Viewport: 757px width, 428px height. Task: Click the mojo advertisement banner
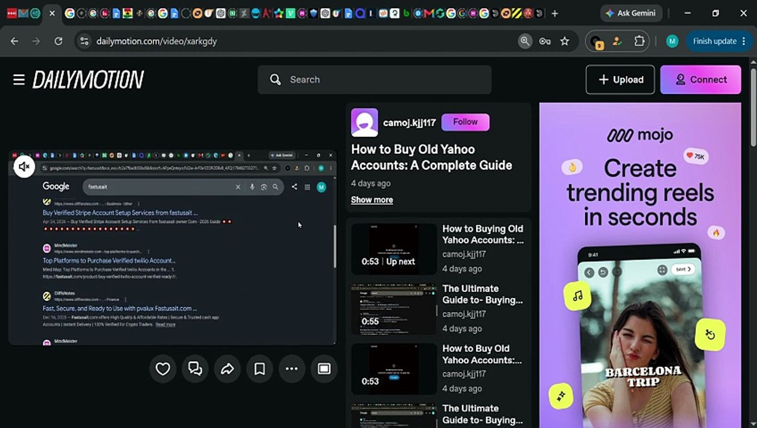tap(640, 265)
